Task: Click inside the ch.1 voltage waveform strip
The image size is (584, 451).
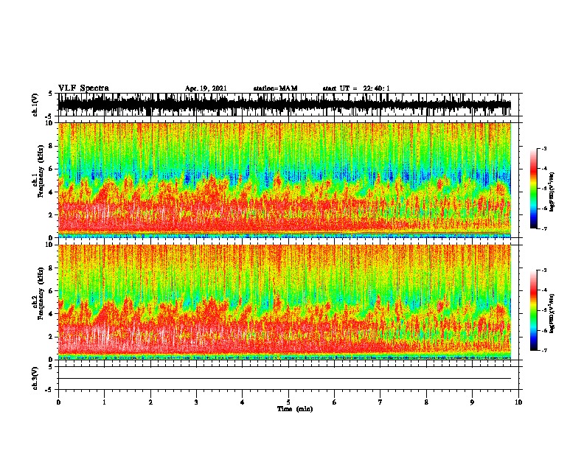Action: 285,105
